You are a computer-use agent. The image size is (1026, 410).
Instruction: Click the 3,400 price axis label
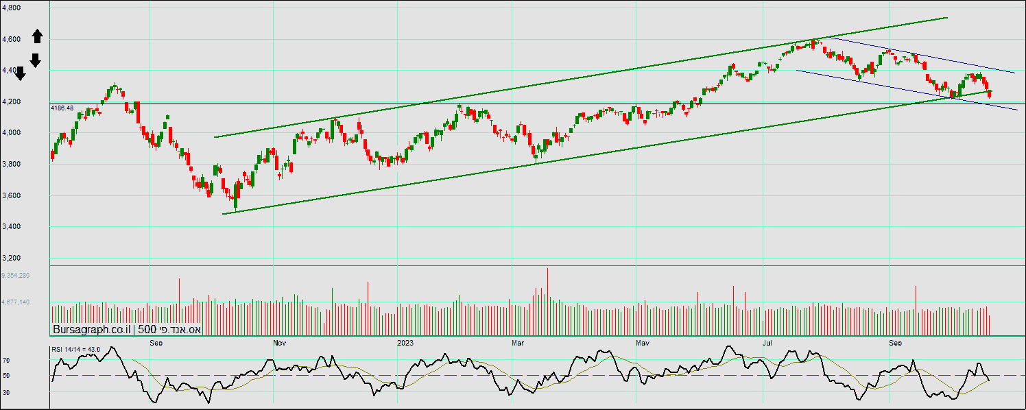pyautogui.click(x=11, y=227)
